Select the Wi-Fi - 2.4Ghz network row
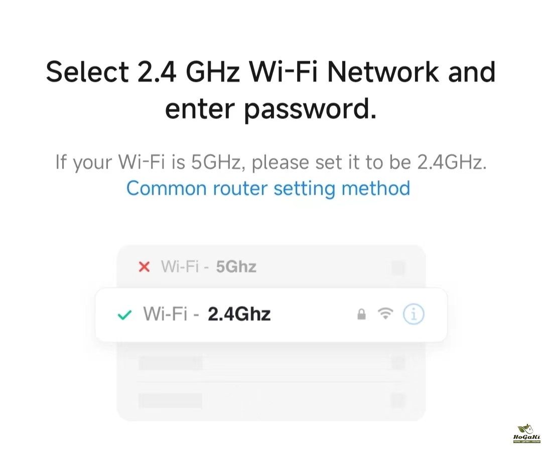 tap(207, 315)
